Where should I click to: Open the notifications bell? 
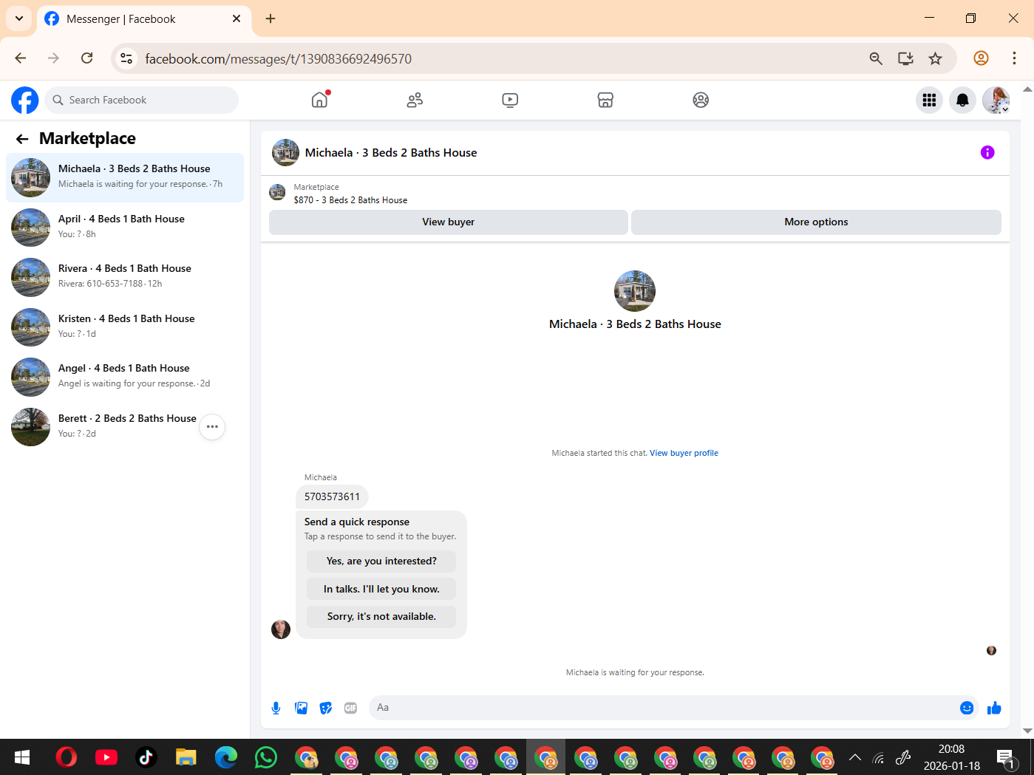point(962,100)
